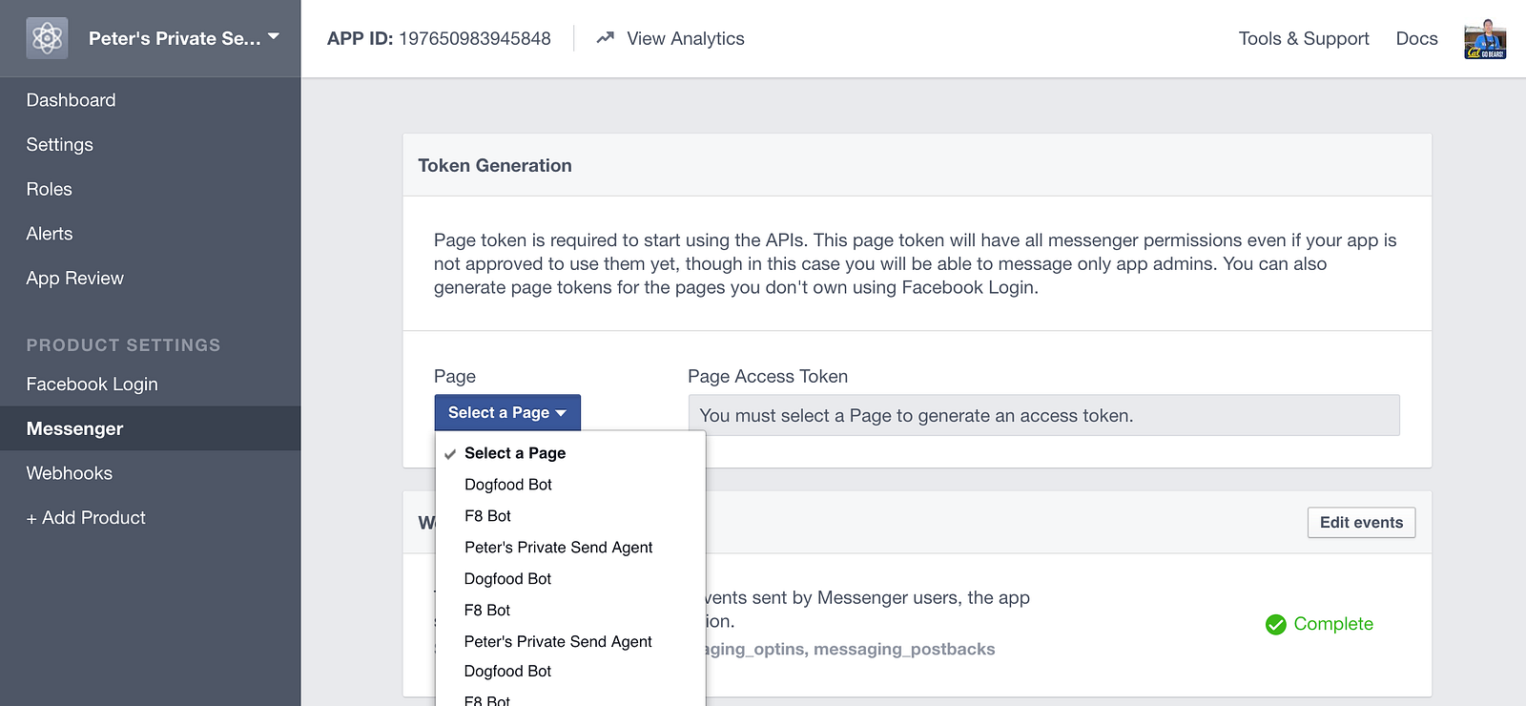
Task: Choose the first Peter's Private Send Agent option
Action: [x=558, y=548]
